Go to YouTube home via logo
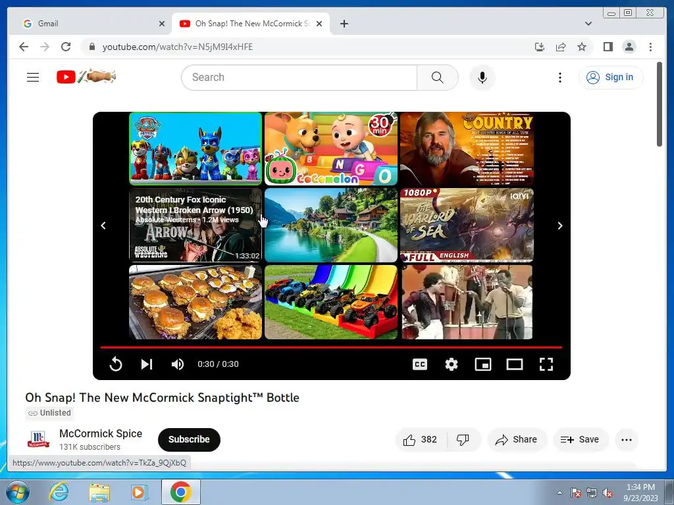674x505 pixels. tap(86, 77)
